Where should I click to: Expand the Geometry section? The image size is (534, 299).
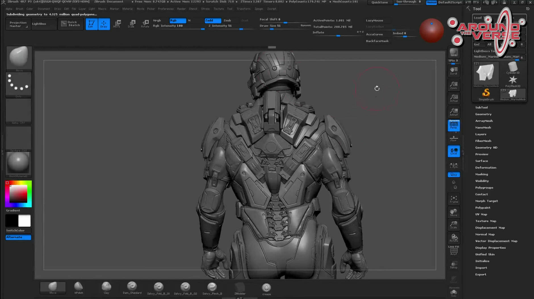[x=483, y=114]
